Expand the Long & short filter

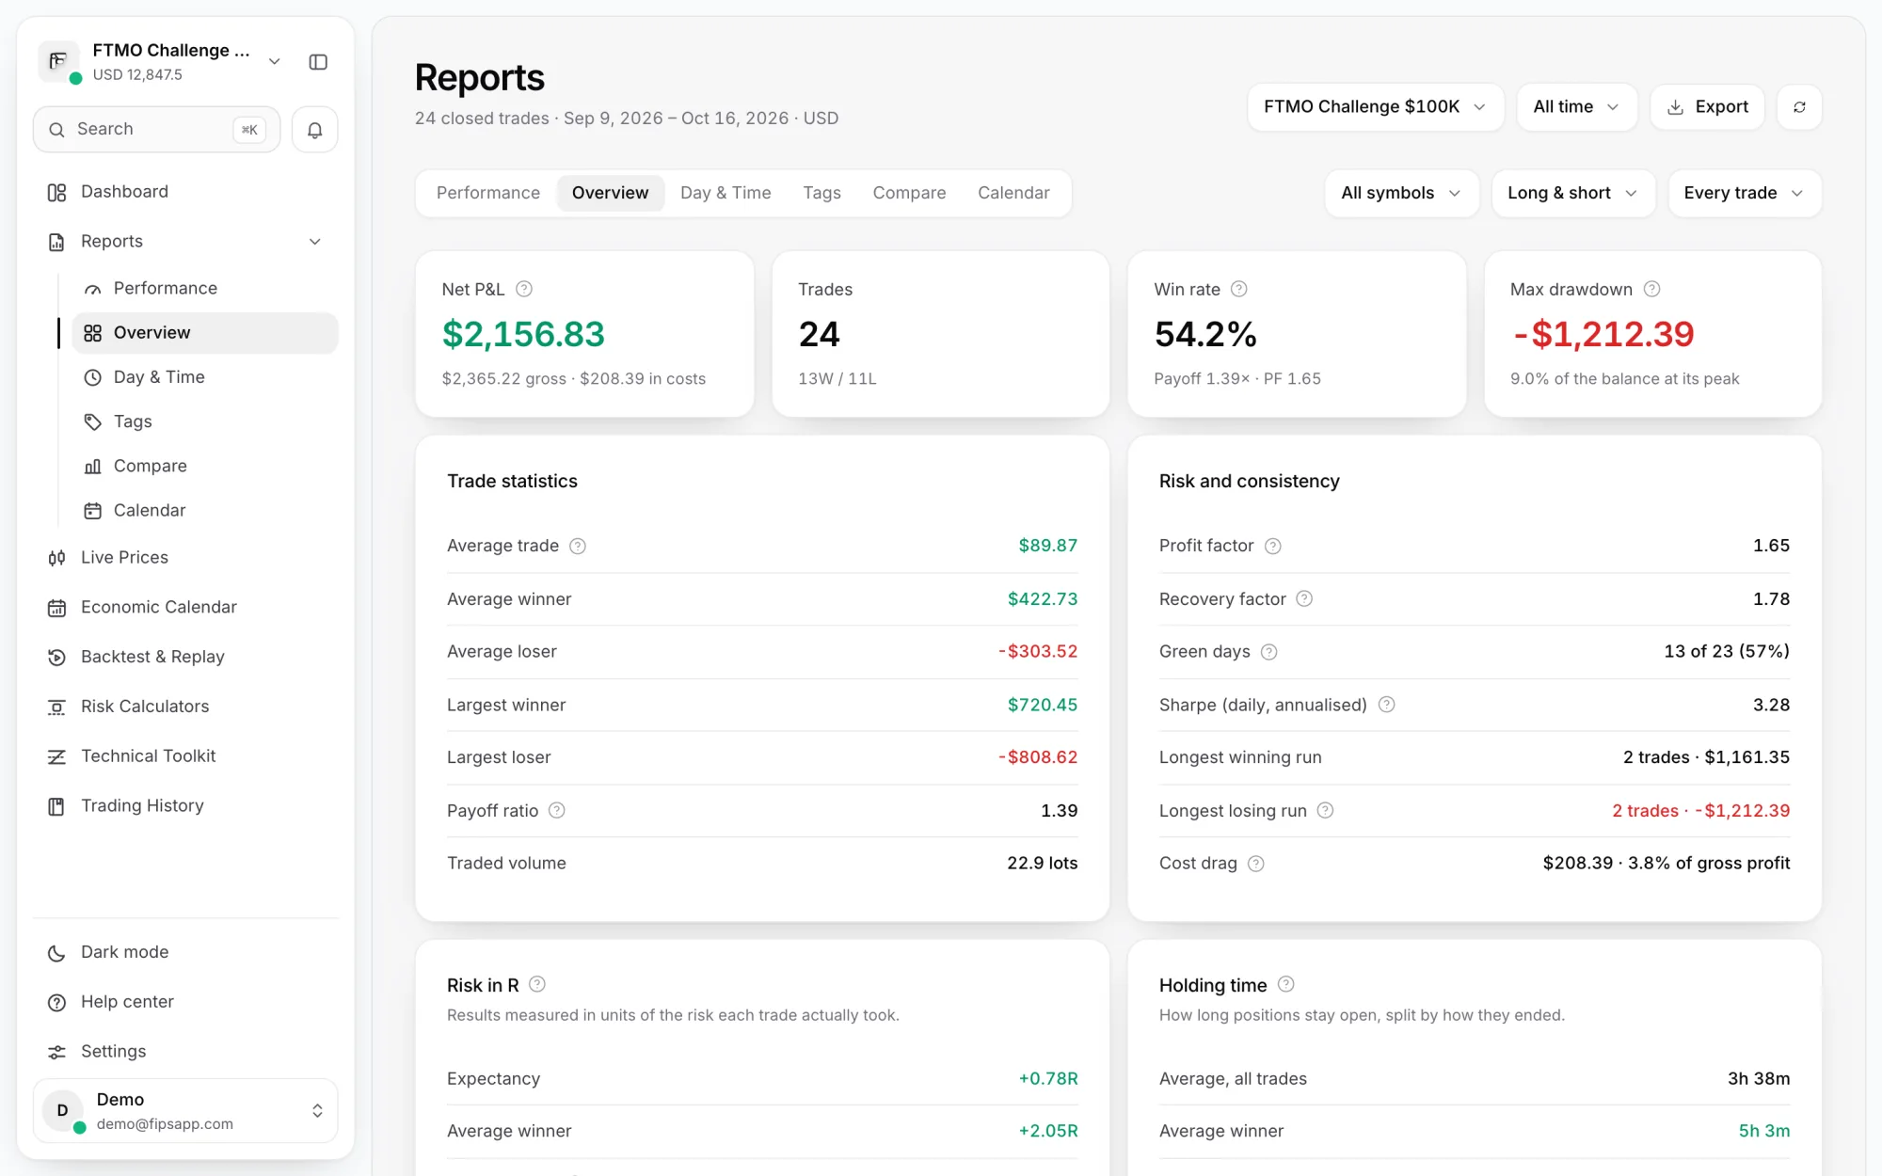(x=1572, y=193)
